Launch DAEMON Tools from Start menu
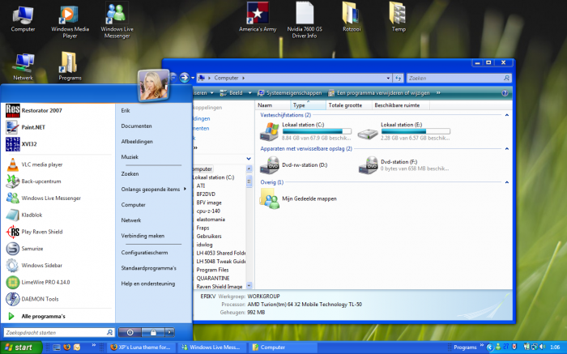 point(58,299)
